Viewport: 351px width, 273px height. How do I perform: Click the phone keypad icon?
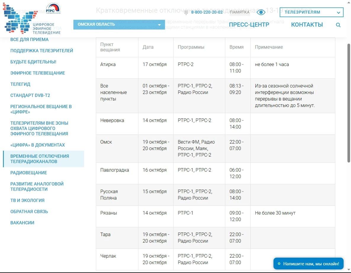coord(186,12)
